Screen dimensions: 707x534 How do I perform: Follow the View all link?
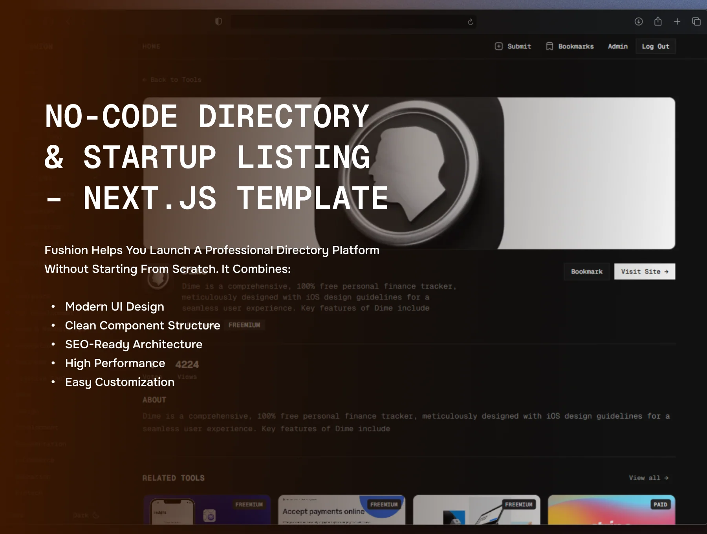[x=648, y=478]
